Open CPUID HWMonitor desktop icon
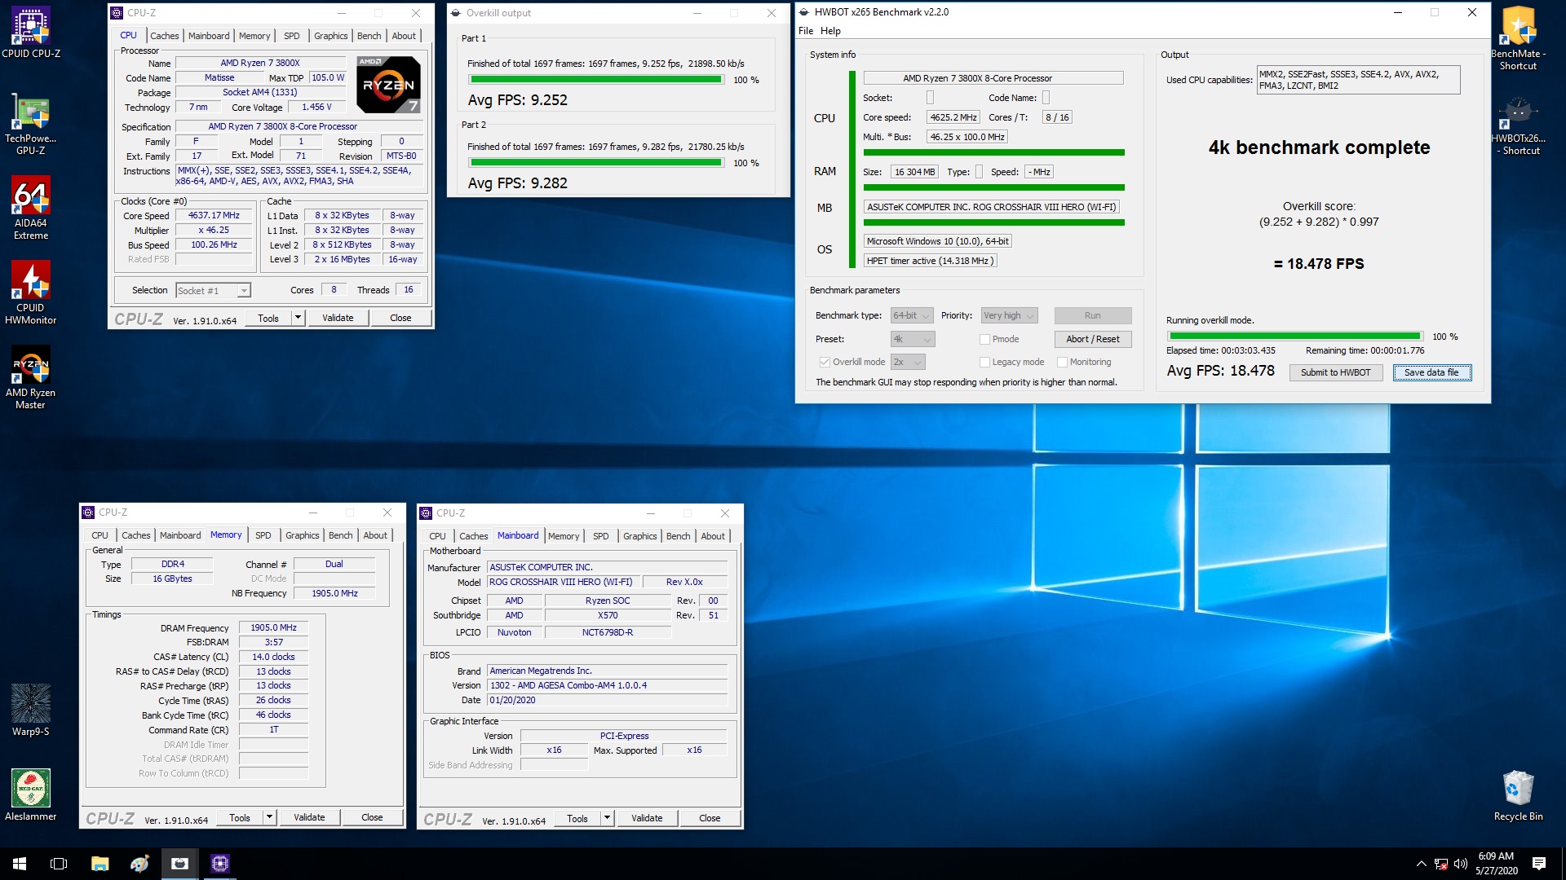Image resolution: width=1566 pixels, height=880 pixels. (x=30, y=293)
